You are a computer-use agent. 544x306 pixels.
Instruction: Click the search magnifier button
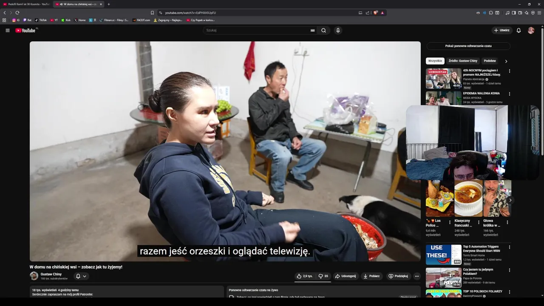(x=323, y=30)
